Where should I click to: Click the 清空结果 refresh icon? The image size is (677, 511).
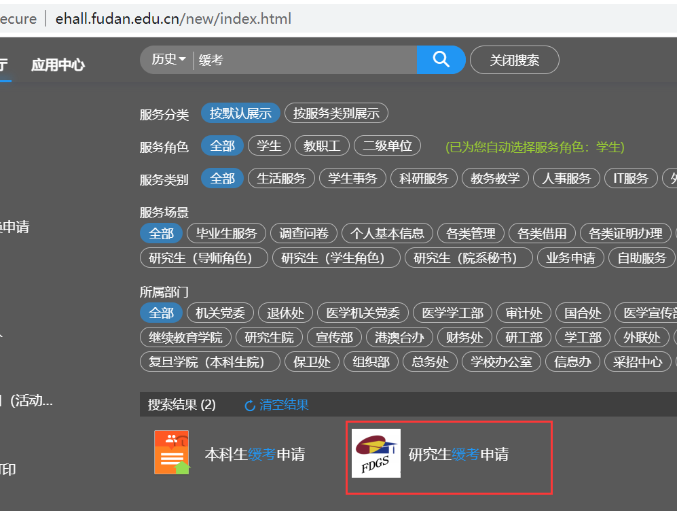tap(249, 406)
